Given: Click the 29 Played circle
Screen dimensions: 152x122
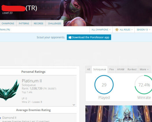Looking at the screenshot, I should 104,85.
